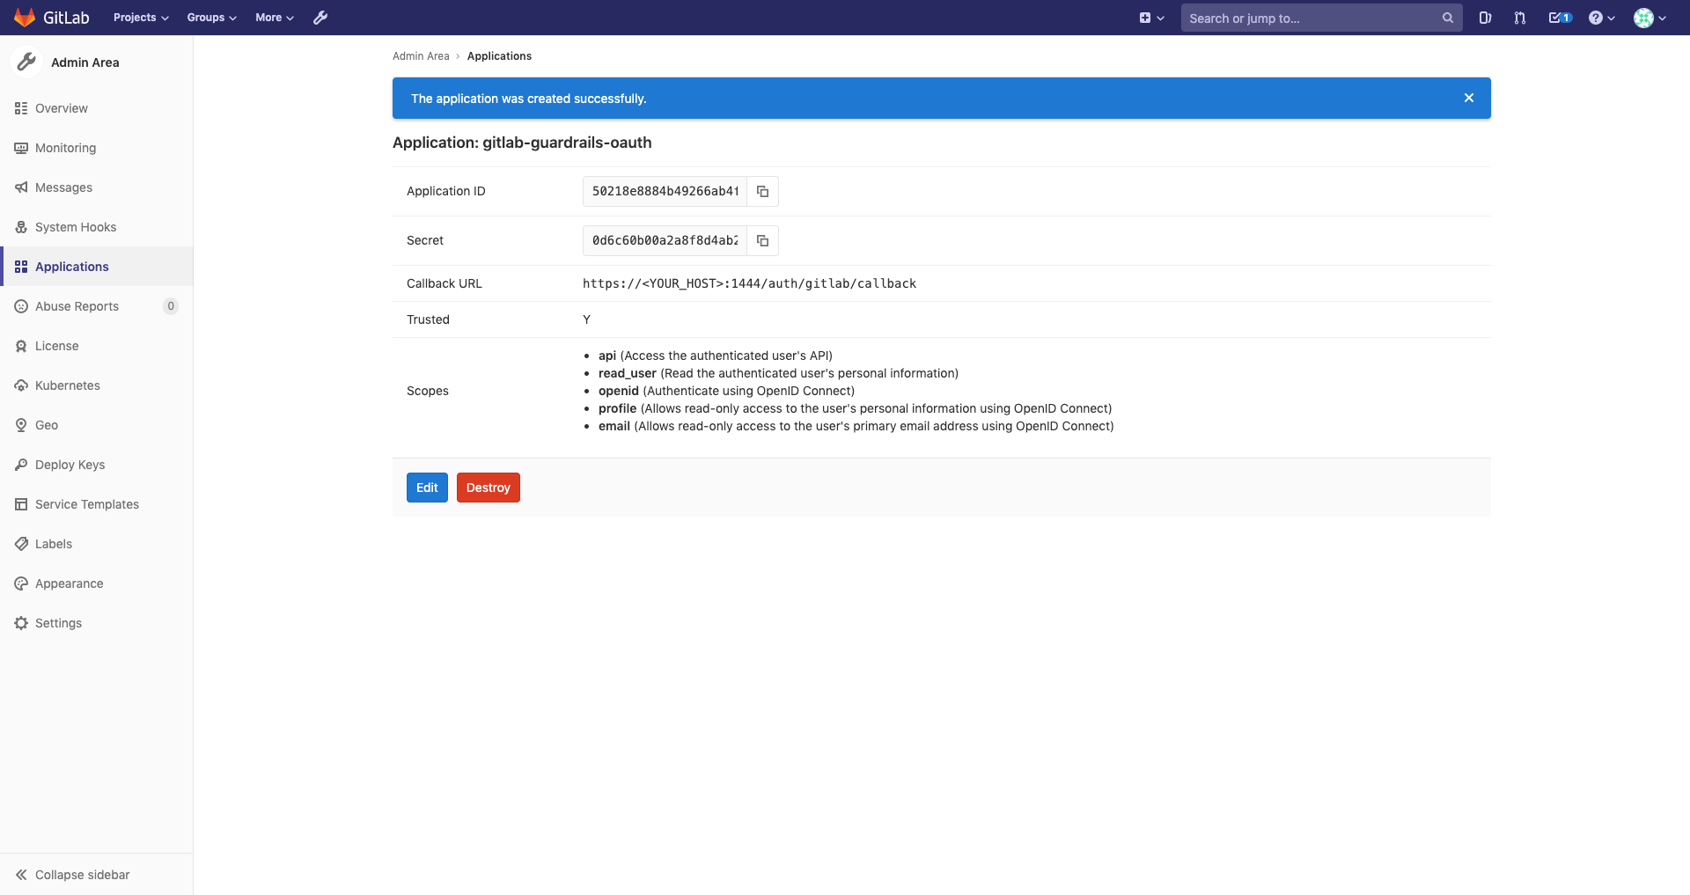The height and width of the screenshot is (895, 1690).
Task: Click the Appearance palette icon
Action: coord(21,583)
